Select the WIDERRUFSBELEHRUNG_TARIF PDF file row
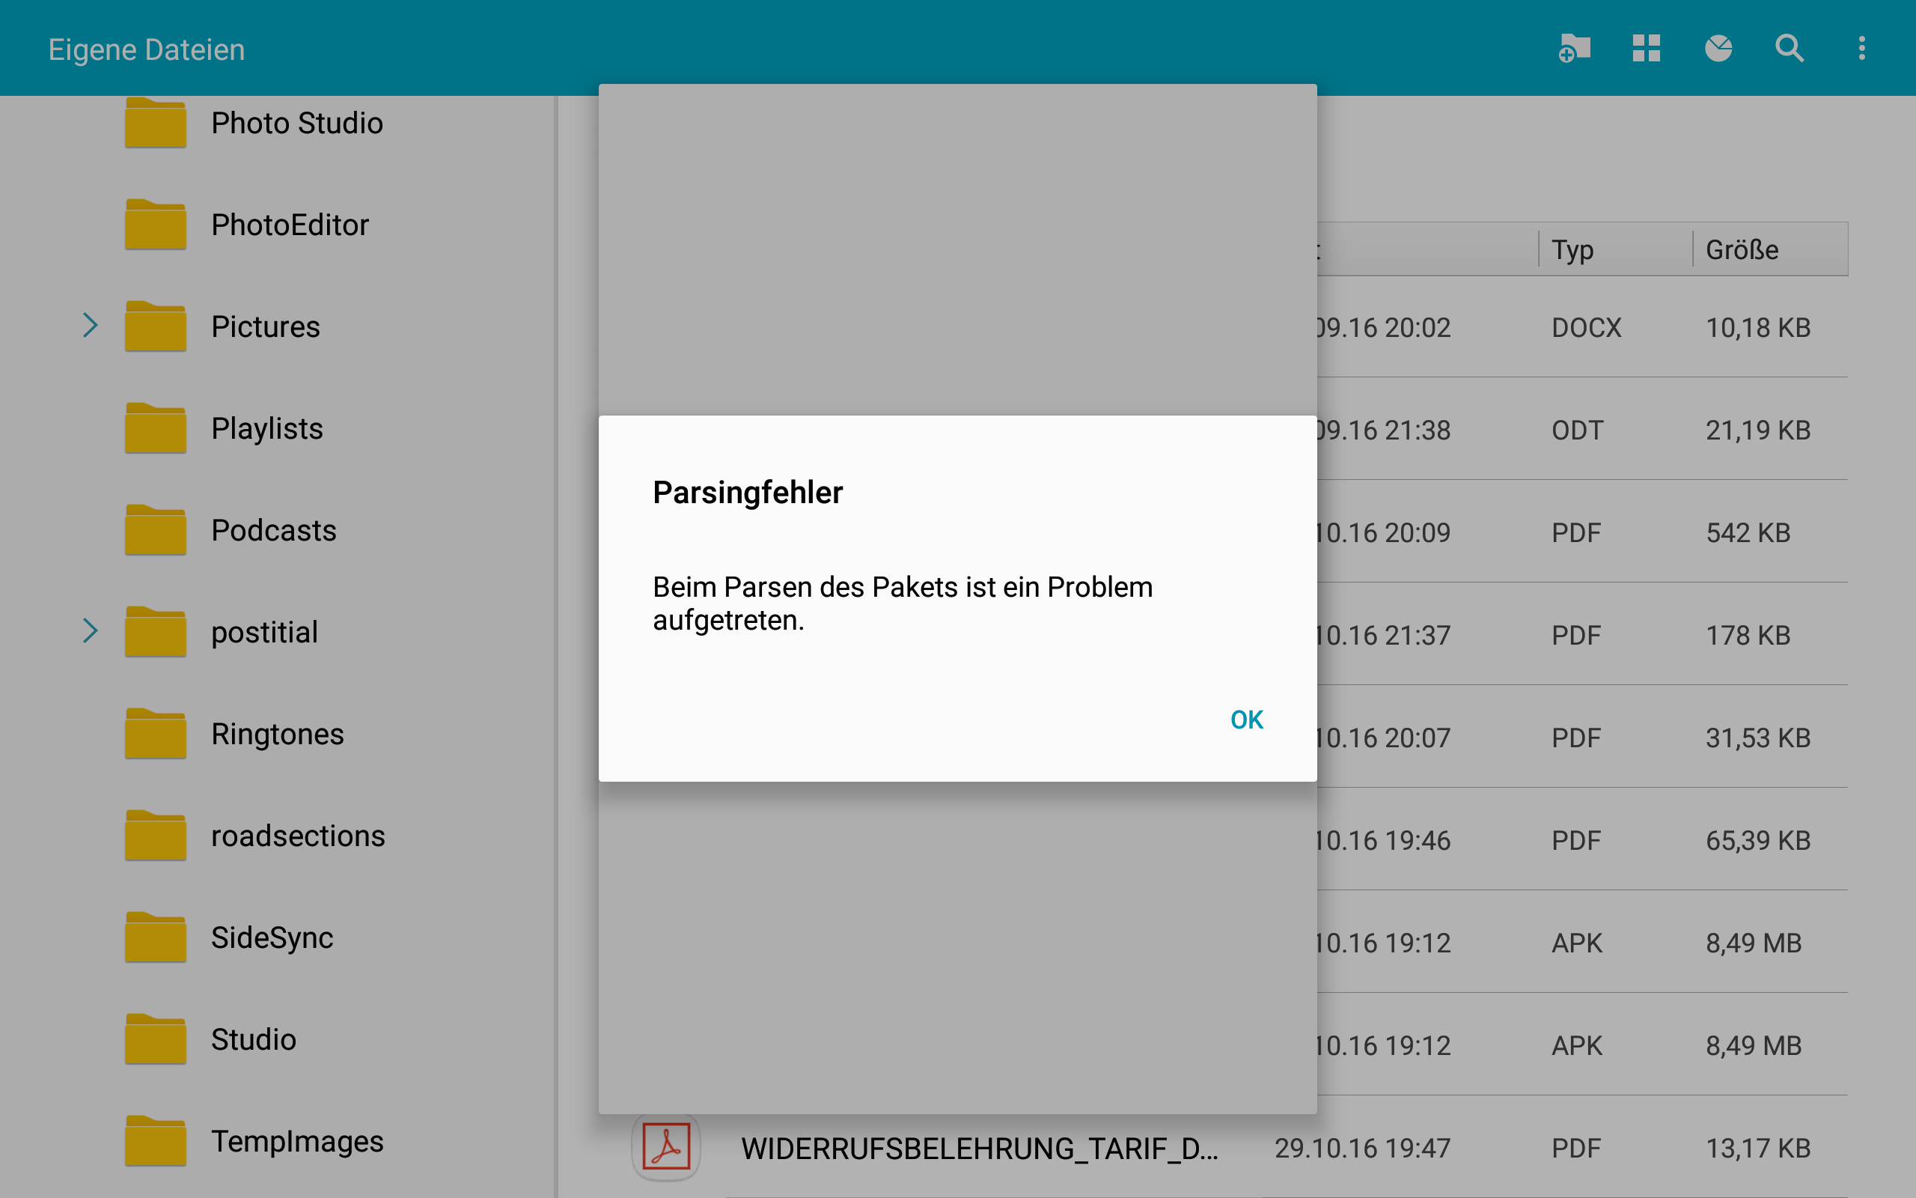Screen dimensions: 1916x1198 coord(979,1148)
